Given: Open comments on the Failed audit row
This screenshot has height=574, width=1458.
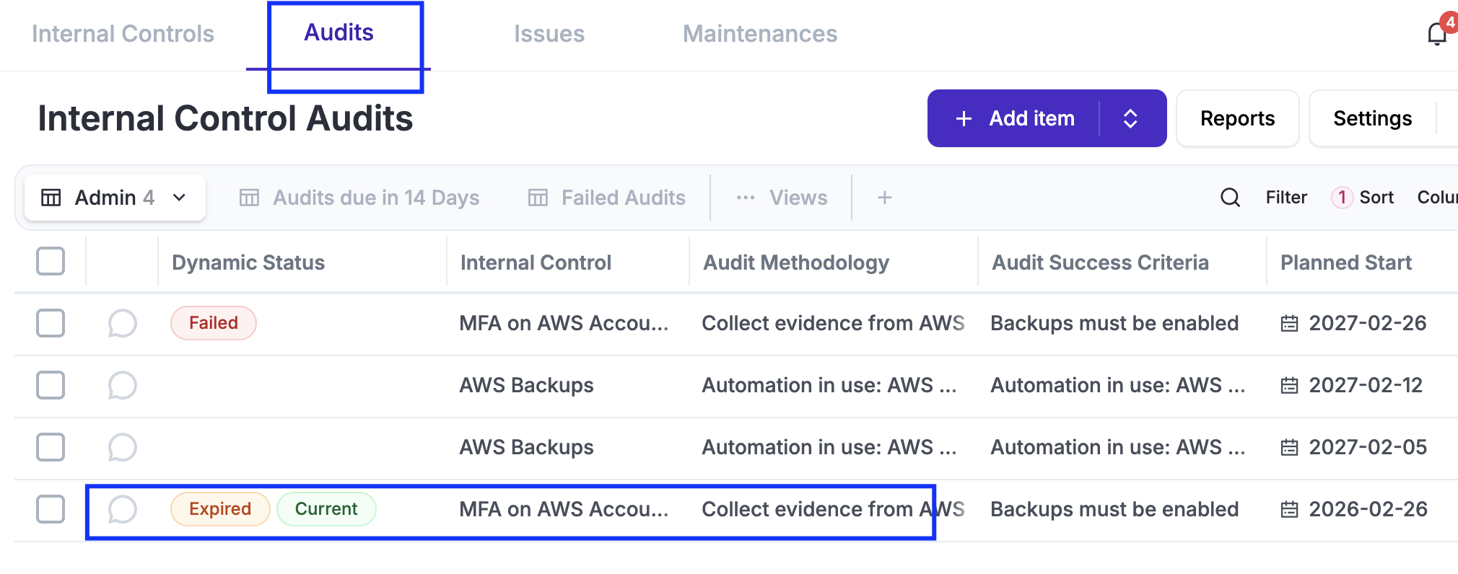Looking at the screenshot, I should tap(122, 323).
